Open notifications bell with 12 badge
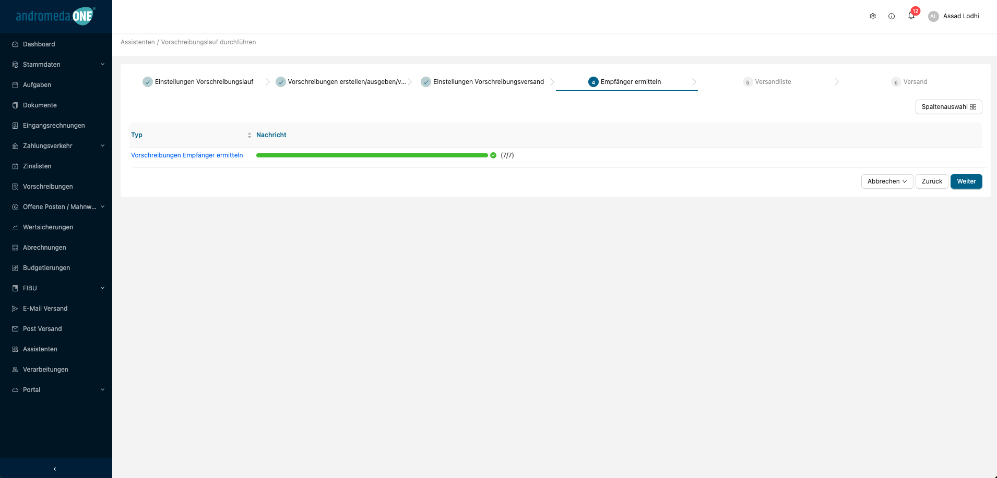 (x=911, y=16)
